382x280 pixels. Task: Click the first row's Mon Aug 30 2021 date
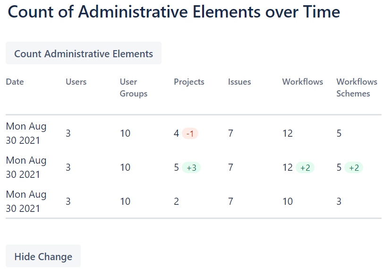click(26, 133)
